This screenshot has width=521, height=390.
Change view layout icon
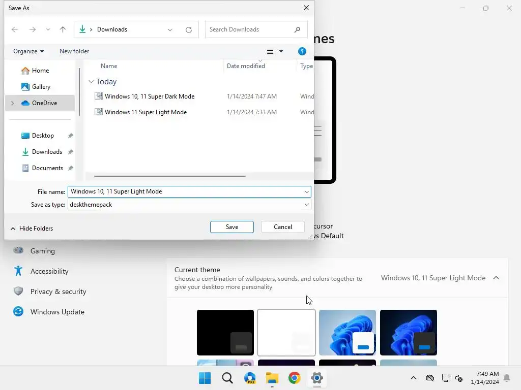point(270,51)
